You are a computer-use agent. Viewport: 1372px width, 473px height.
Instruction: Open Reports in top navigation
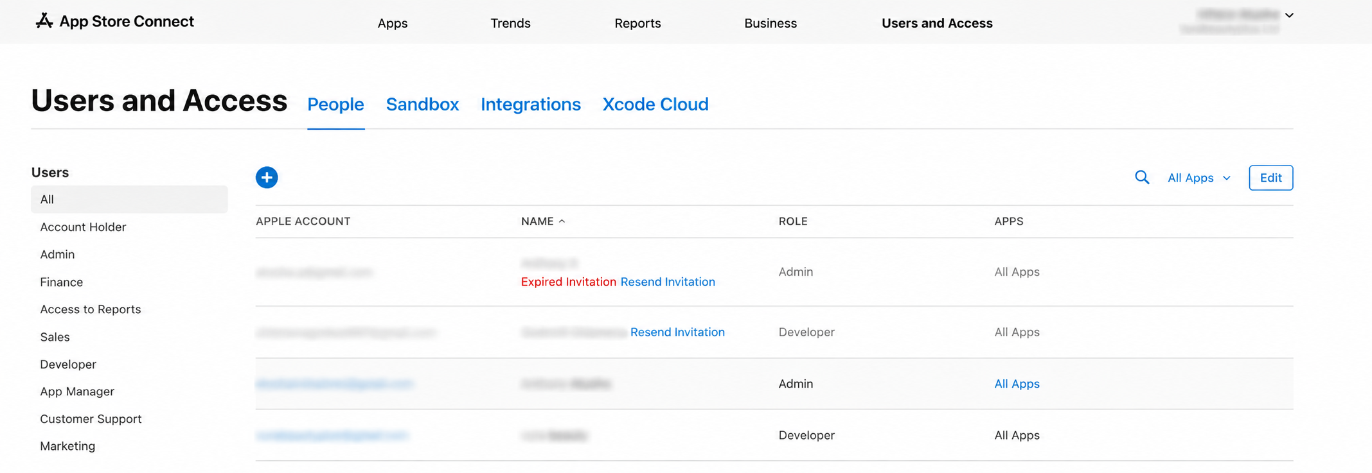pyautogui.click(x=637, y=23)
